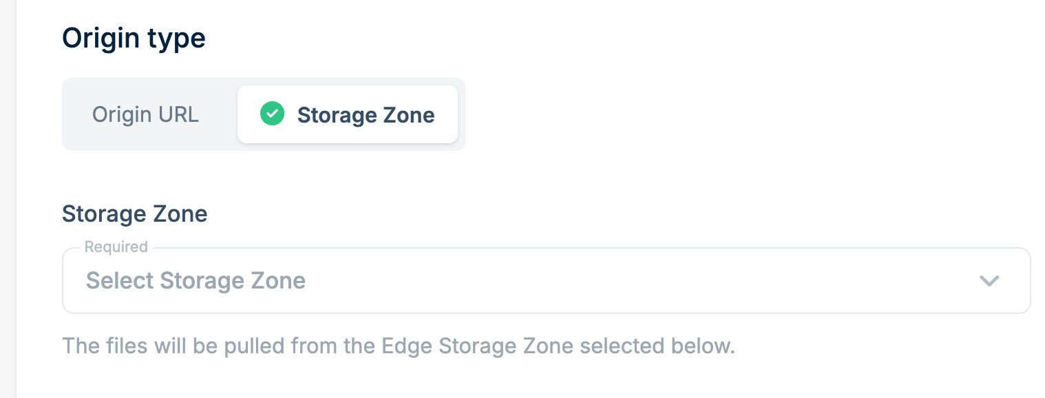The height and width of the screenshot is (398, 1045).
Task: Switch origin type to Origin URL
Action: 146,114
